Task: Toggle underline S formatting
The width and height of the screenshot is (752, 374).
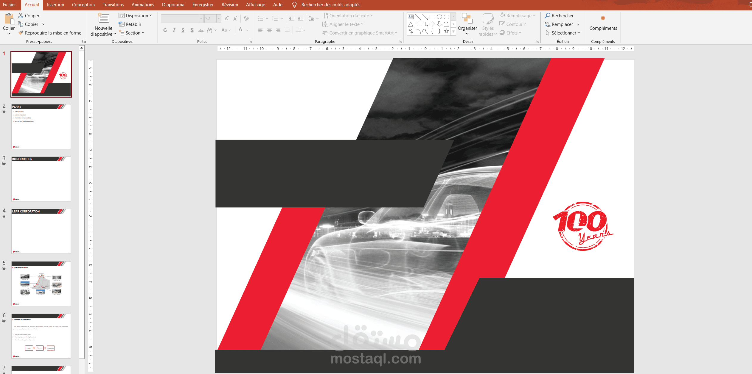Action: [x=183, y=30]
